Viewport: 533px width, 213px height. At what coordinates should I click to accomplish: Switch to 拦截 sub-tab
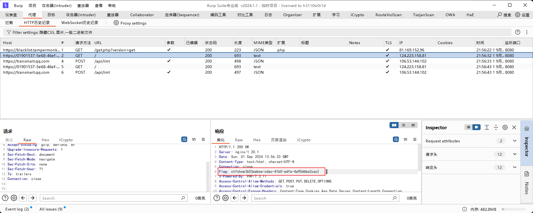[9, 23]
